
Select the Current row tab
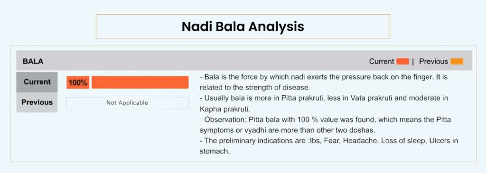click(x=37, y=82)
